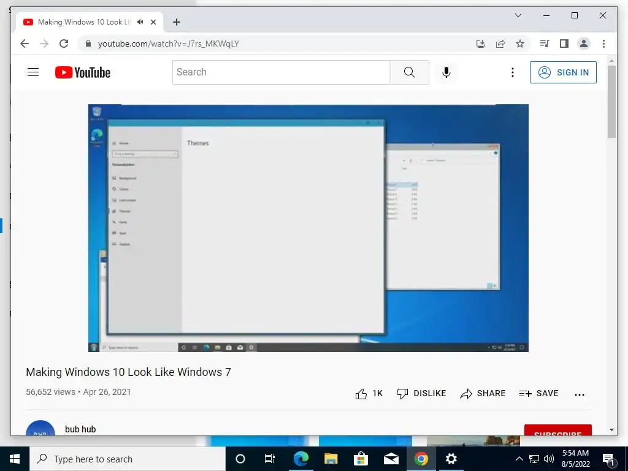Click the install app icon in address bar
The height and width of the screenshot is (471, 628).
click(x=481, y=44)
